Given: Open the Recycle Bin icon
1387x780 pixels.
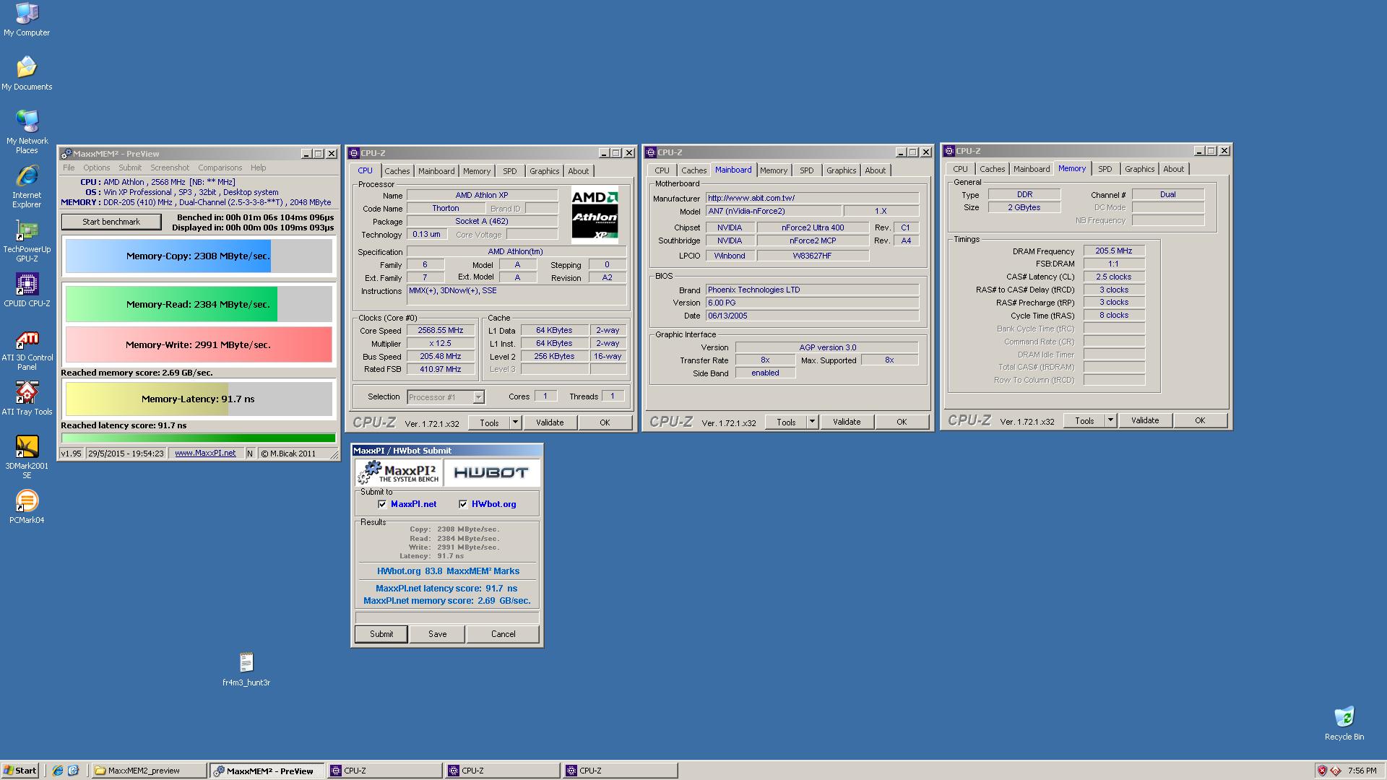Looking at the screenshot, I should coord(1344,724).
